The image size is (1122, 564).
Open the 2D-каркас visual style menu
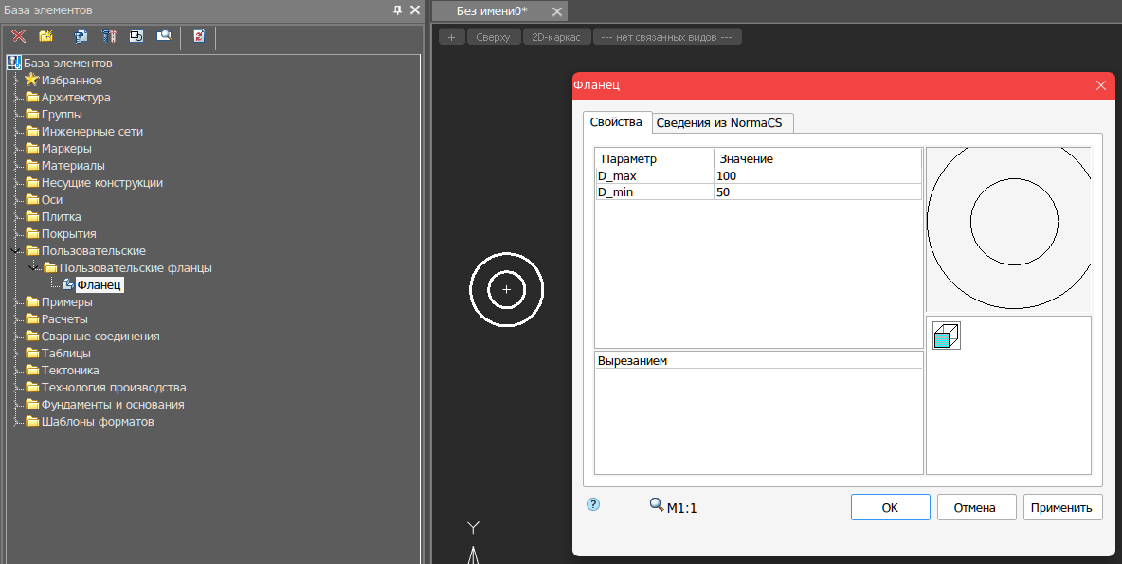[x=556, y=37]
